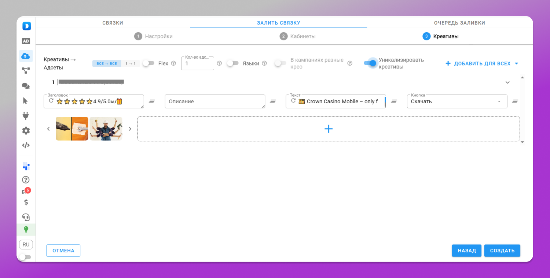The image size is (550, 278).
Task: Click the Создать button
Action: (502, 251)
